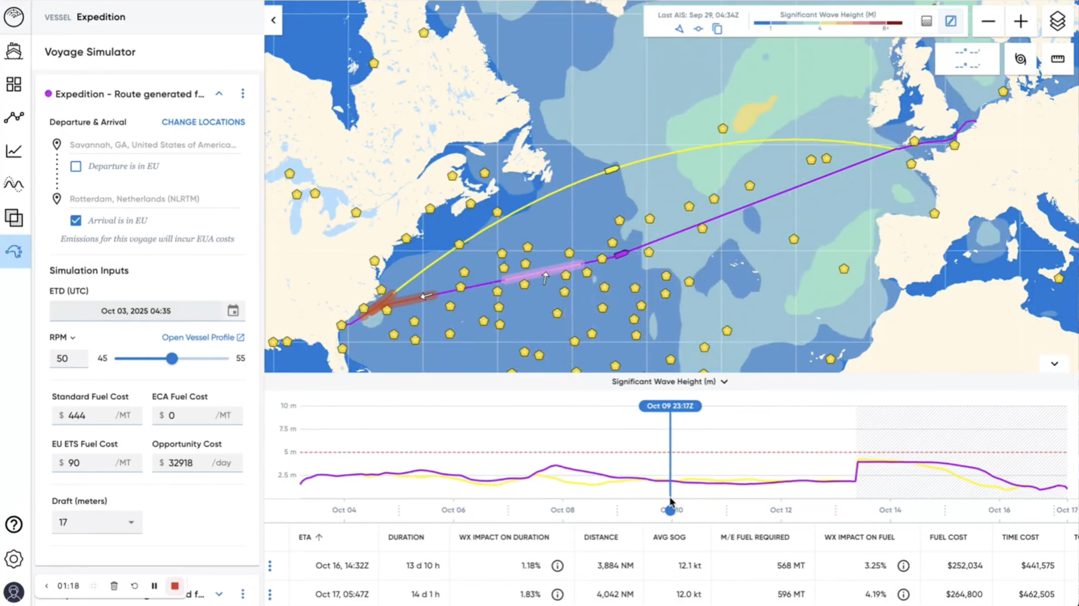Click the edit pencil icon in map toolbar
Viewport: 1079px width, 606px height.
[x=951, y=21]
